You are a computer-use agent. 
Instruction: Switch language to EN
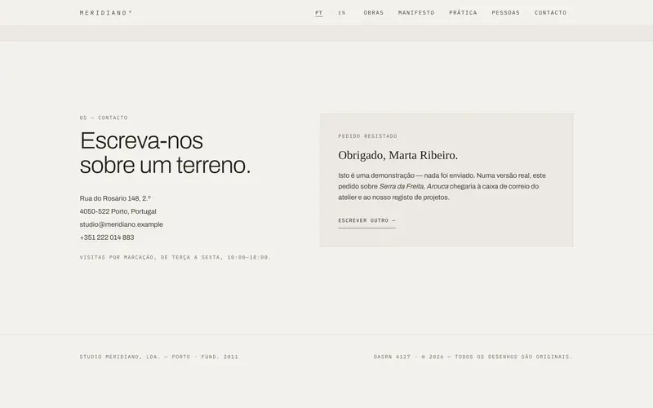pos(342,12)
